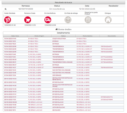This screenshot has width=127, height=113.
Task: Click the Detalhamento section heading
Action: 63,33
